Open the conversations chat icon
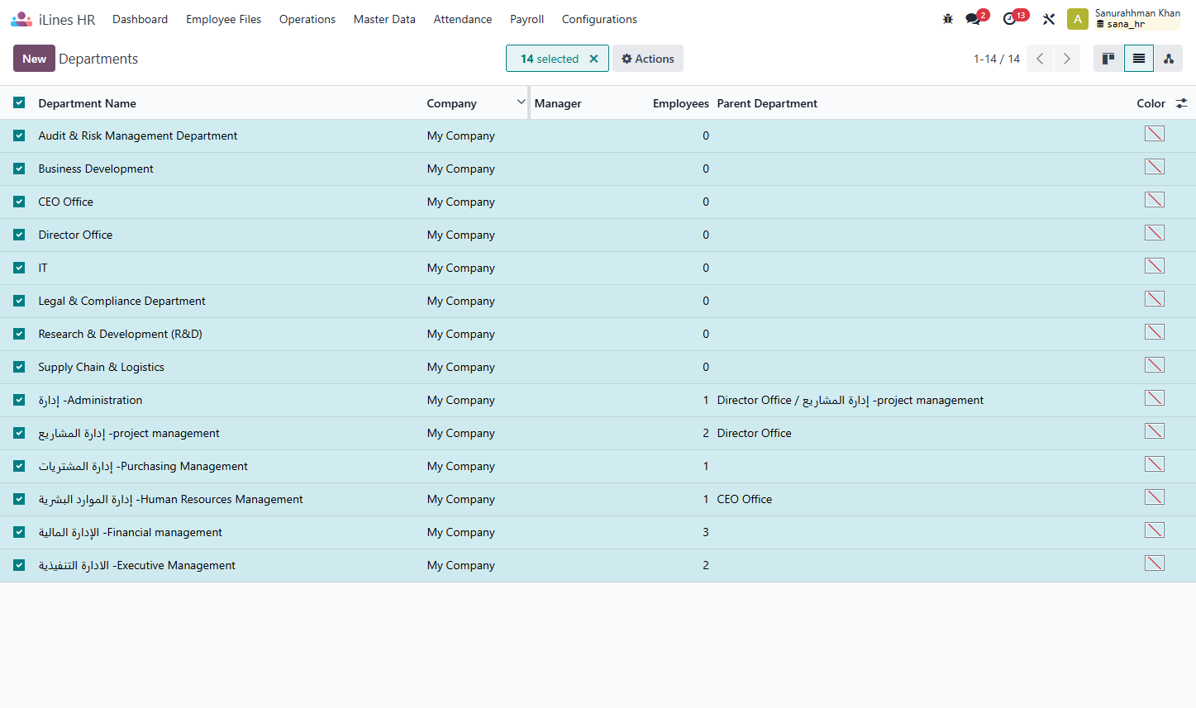The image size is (1196, 708). pos(973,19)
